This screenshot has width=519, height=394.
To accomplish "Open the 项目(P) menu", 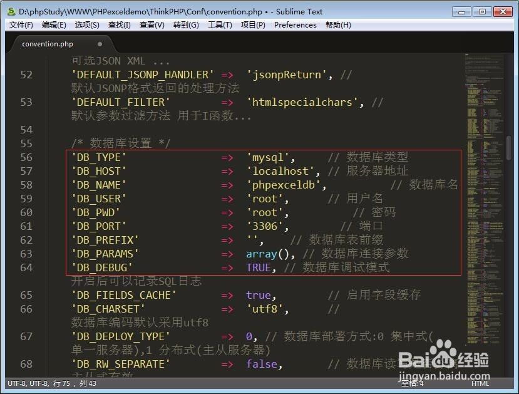I will pos(253,25).
